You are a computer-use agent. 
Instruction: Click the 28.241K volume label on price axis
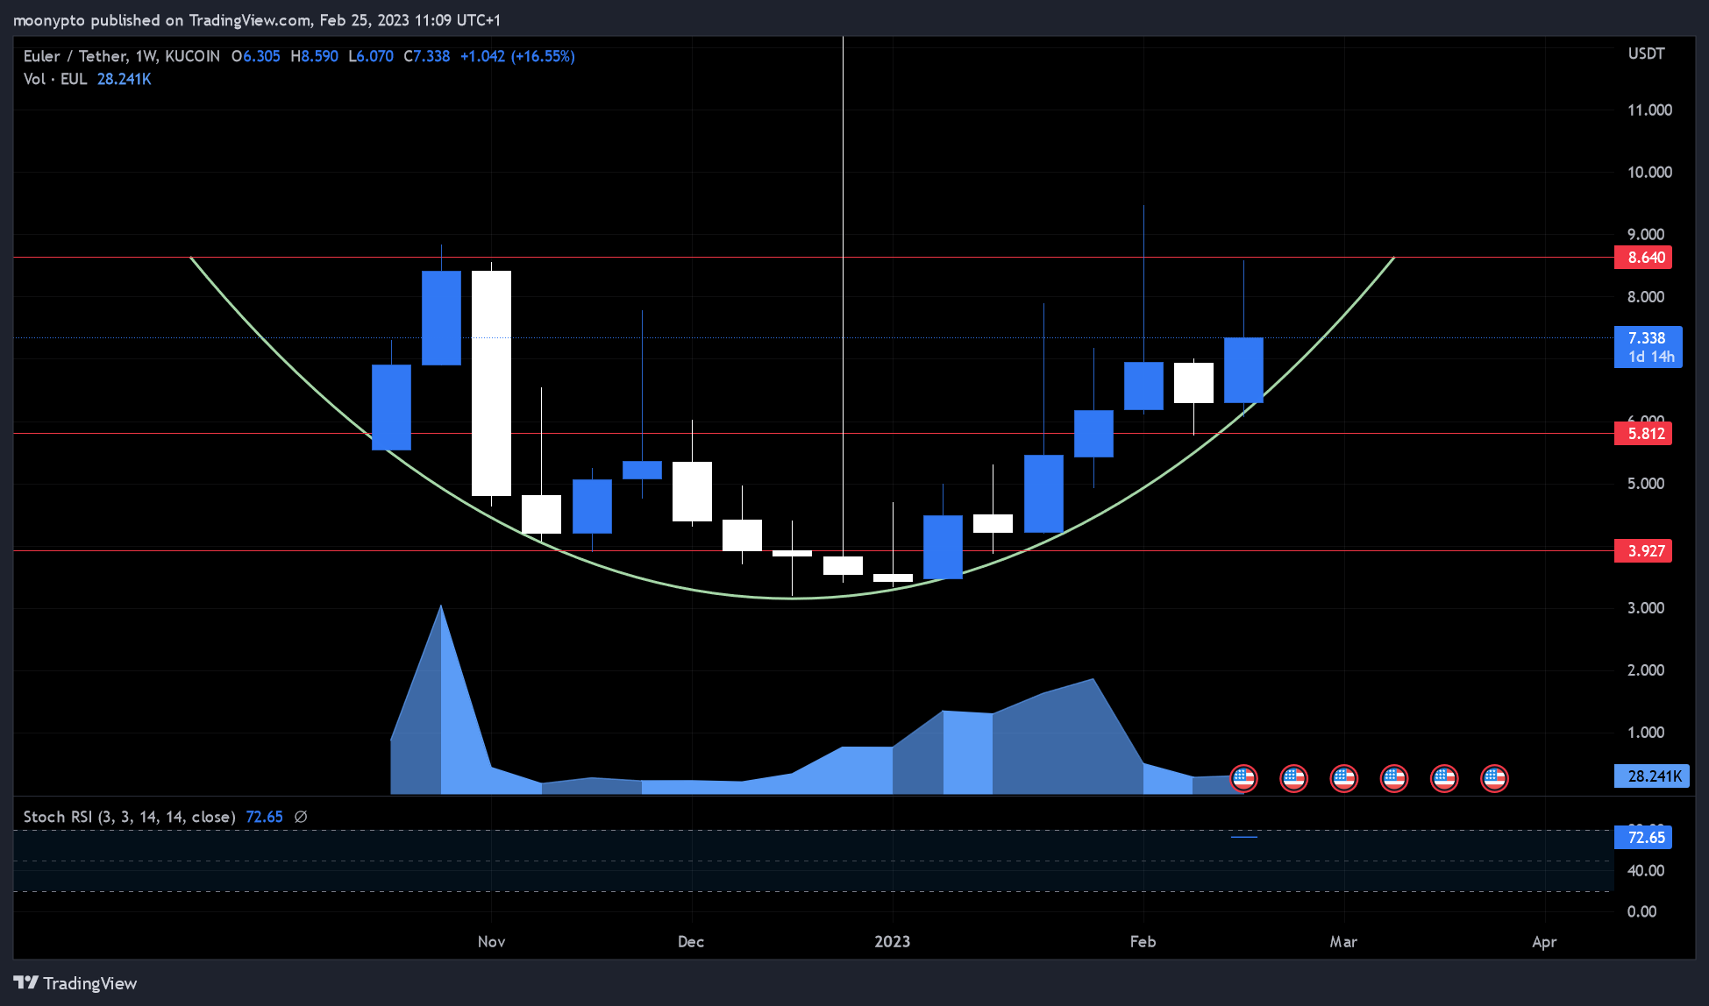click(x=1652, y=776)
